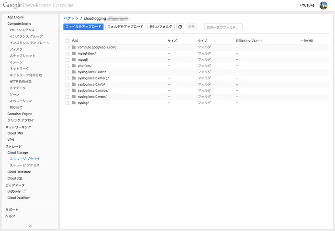Screen dimensions: 335x231
Task: Open ストレージ ブラウザ in sidebar
Action: [24, 159]
